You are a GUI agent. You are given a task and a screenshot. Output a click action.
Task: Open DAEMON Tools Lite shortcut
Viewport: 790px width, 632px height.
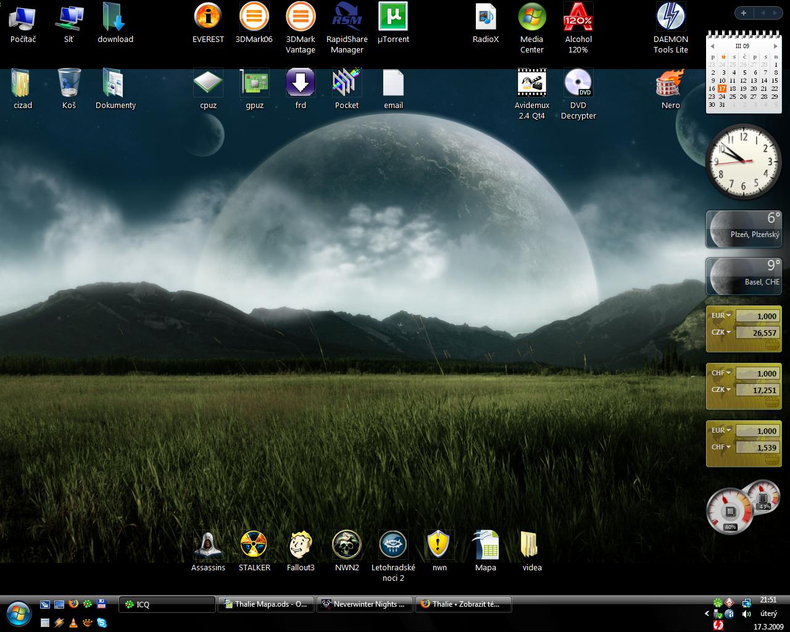(x=670, y=18)
